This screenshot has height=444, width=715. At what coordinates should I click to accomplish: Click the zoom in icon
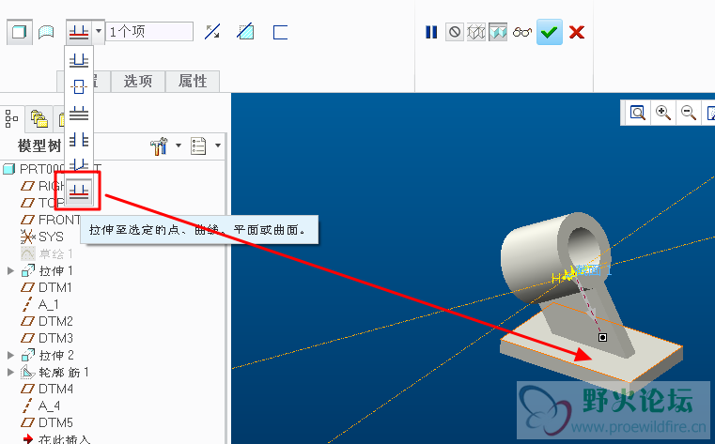pyautogui.click(x=662, y=113)
